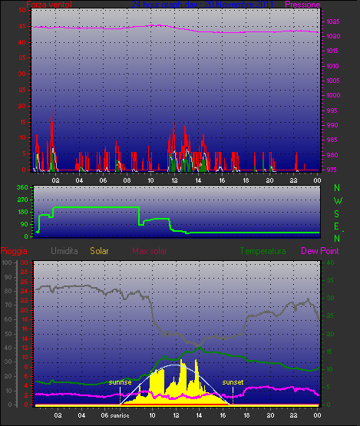Select the yellow "Solar" legend label
This screenshot has height=426, width=360.
tap(99, 251)
